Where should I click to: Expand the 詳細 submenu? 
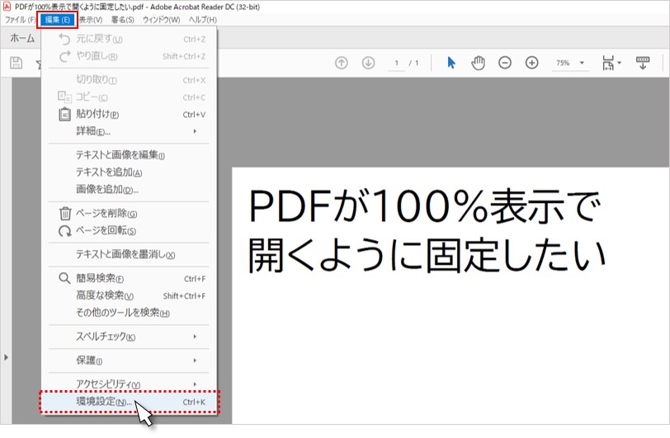pos(130,131)
